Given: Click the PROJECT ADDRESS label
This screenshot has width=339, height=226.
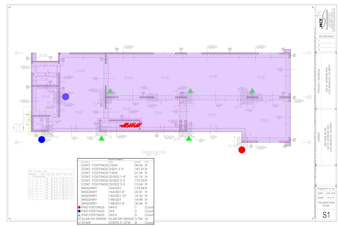Looking at the screenshot, I should click(319, 81).
